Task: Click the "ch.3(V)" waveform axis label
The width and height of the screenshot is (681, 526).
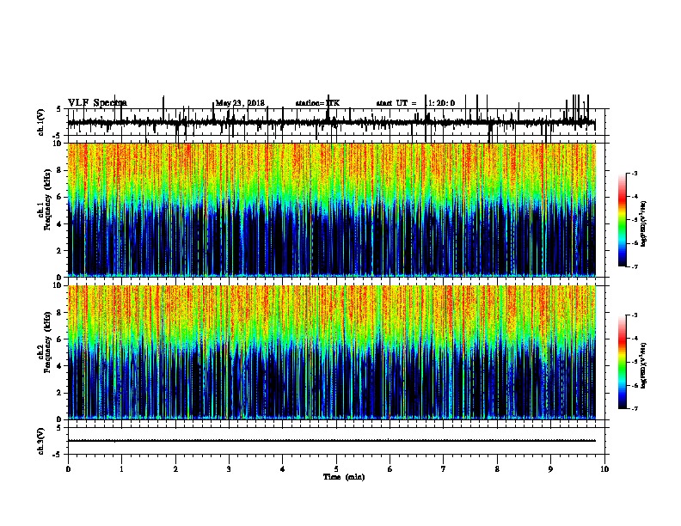Action: tap(40, 441)
